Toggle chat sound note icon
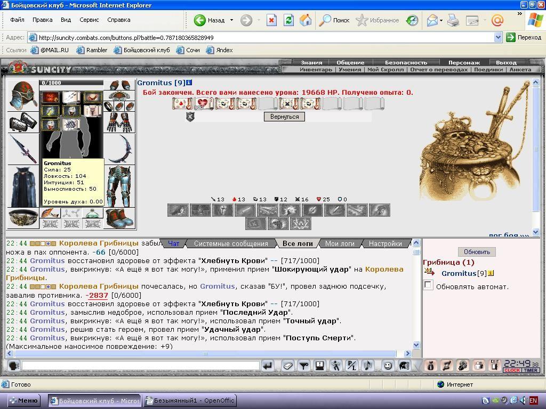Screen dimensions: 546x409 [x=368, y=366]
